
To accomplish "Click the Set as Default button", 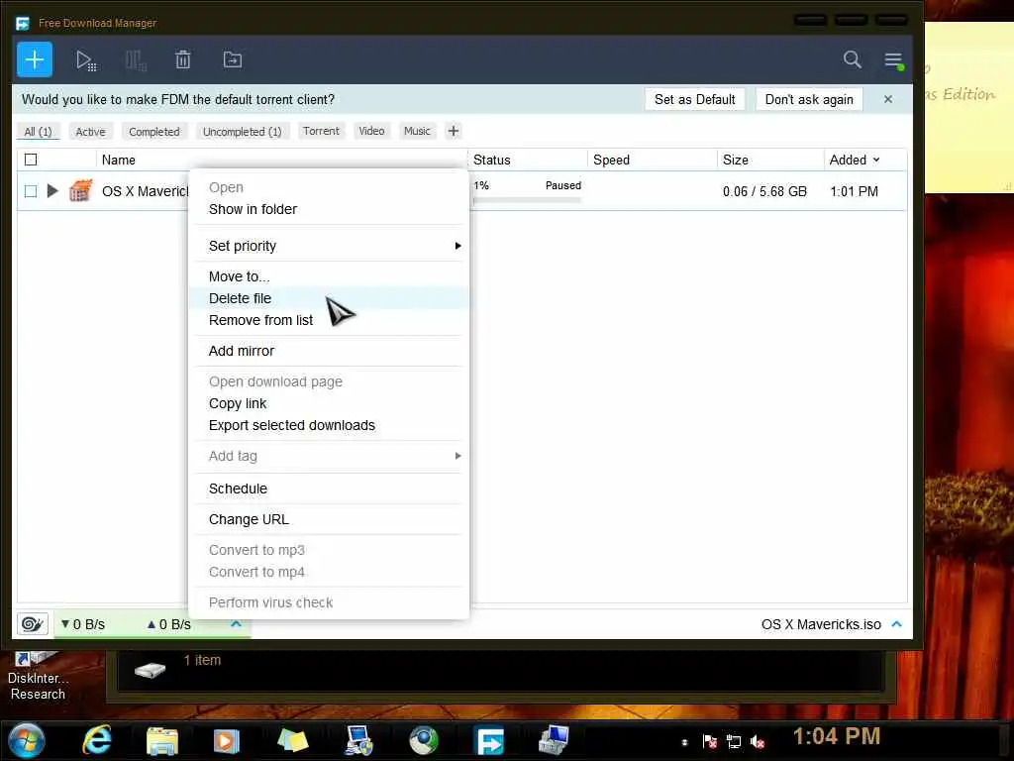I will coord(694,99).
